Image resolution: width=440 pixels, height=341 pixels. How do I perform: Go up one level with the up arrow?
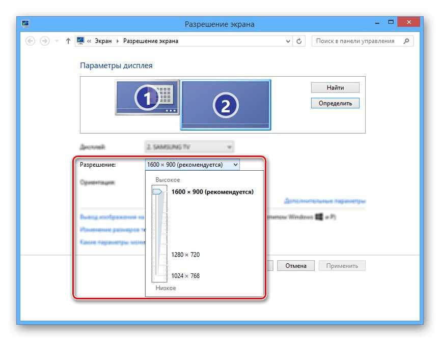pos(68,41)
